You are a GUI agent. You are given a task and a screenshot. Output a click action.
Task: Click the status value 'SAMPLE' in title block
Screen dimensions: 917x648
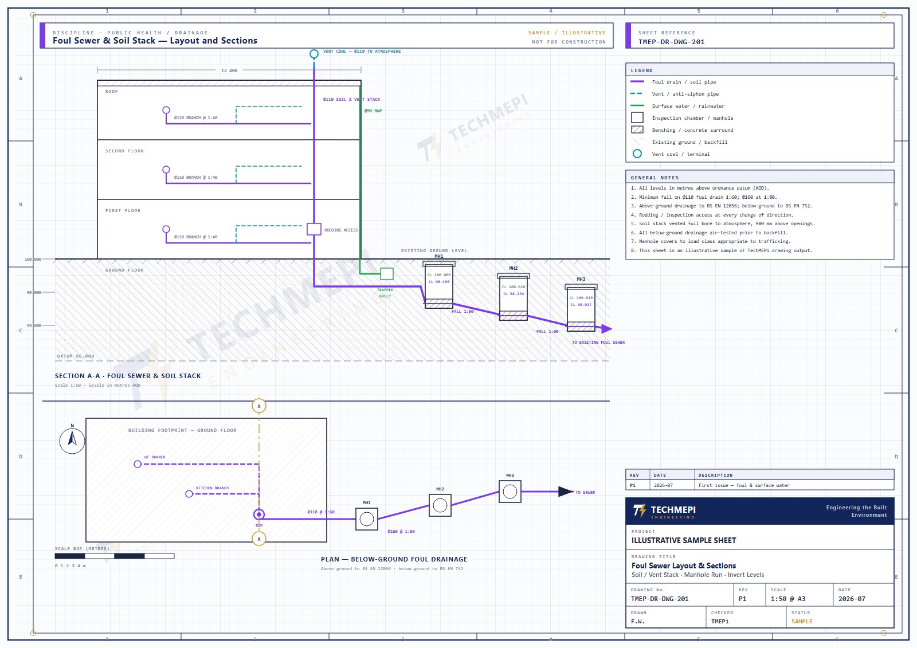pos(802,622)
